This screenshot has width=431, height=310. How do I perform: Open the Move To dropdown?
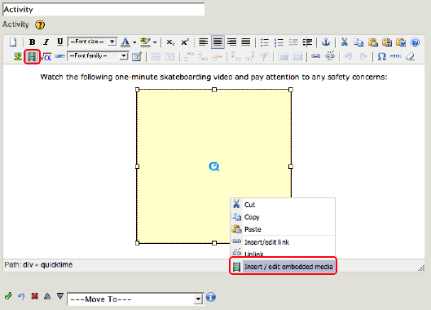(x=135, y=299)
